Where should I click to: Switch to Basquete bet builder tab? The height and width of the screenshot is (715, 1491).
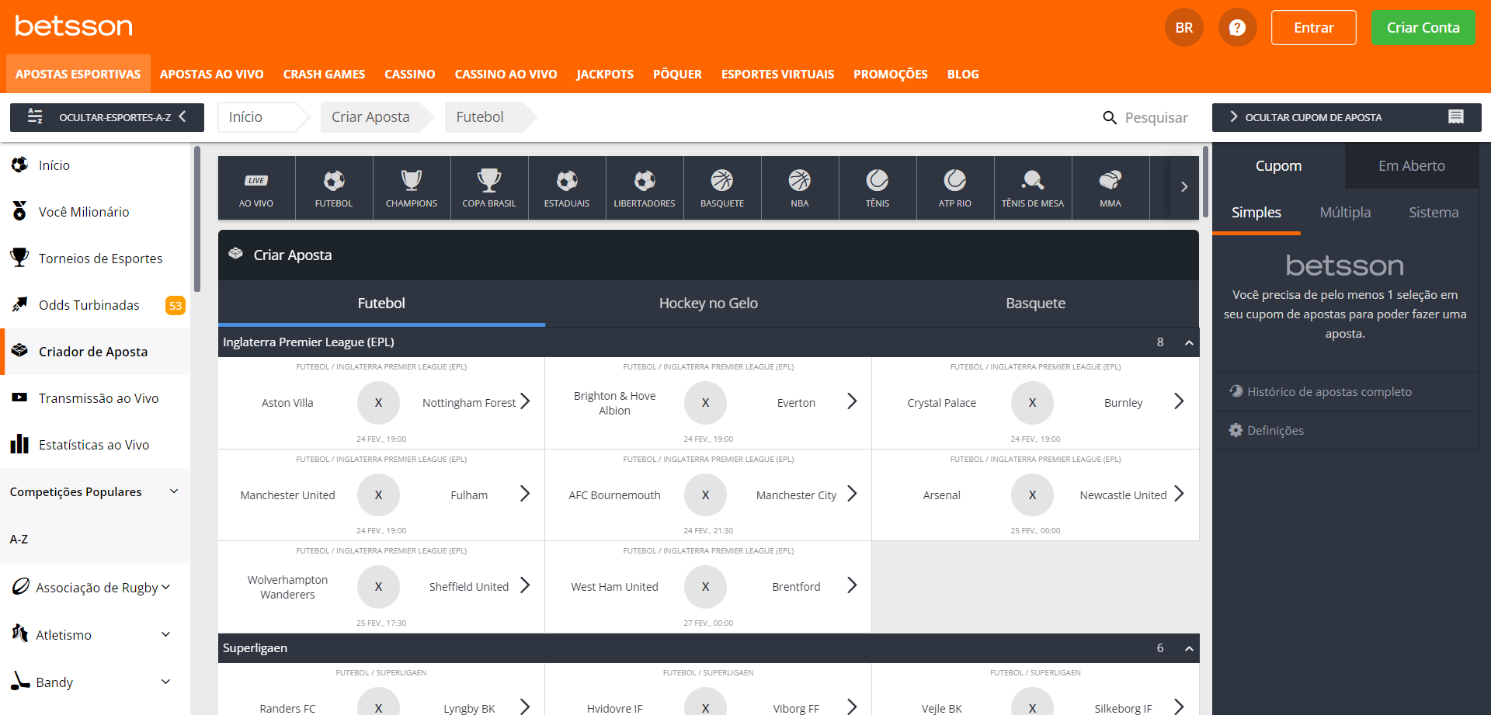pos(1035,304)
